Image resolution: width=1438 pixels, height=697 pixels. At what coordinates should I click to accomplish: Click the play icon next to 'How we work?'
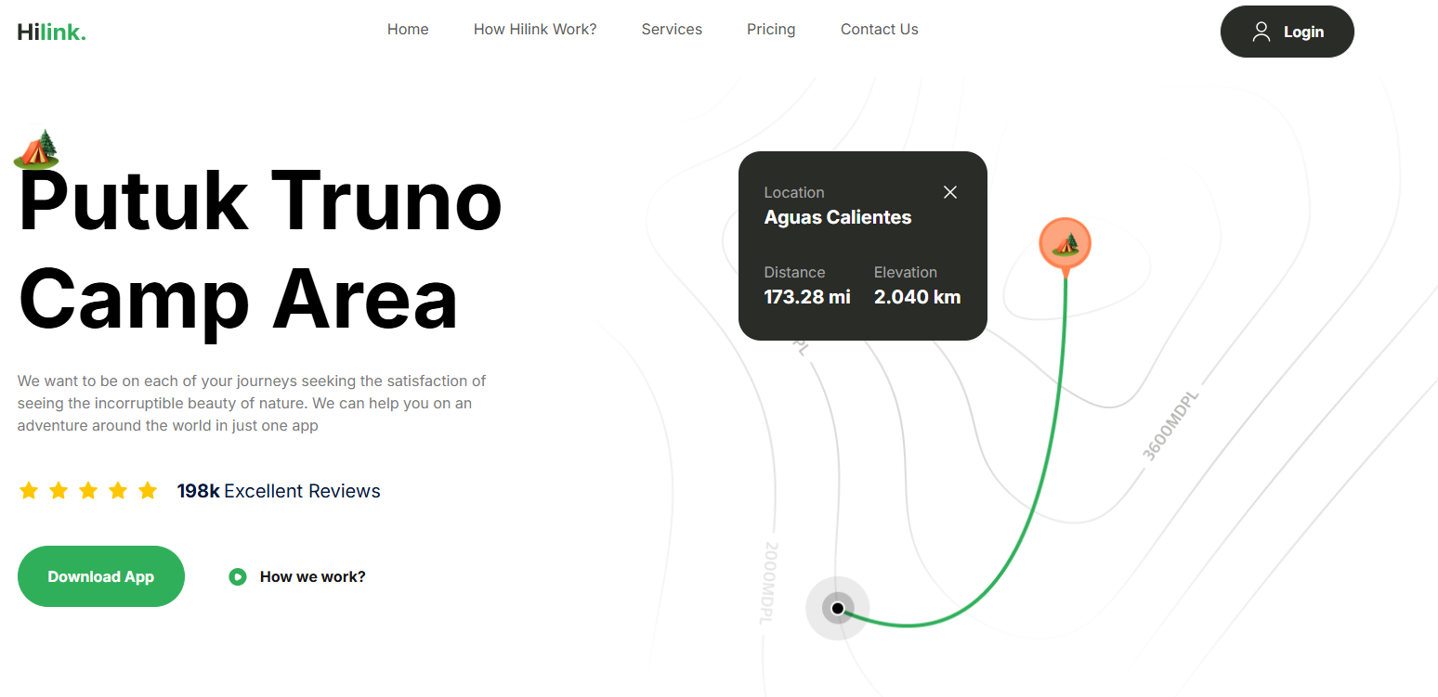(238, 576)
